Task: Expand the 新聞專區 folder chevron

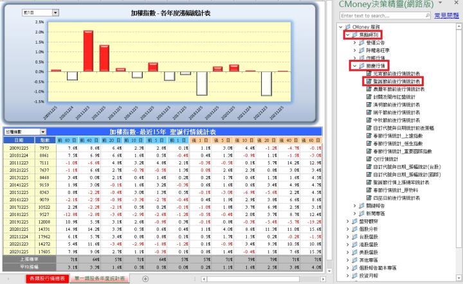Action: 354,213
